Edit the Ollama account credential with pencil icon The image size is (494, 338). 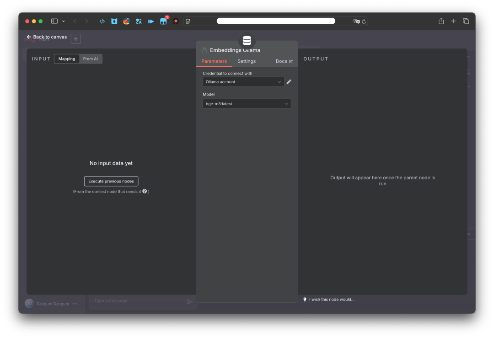(x=289, y=82)
